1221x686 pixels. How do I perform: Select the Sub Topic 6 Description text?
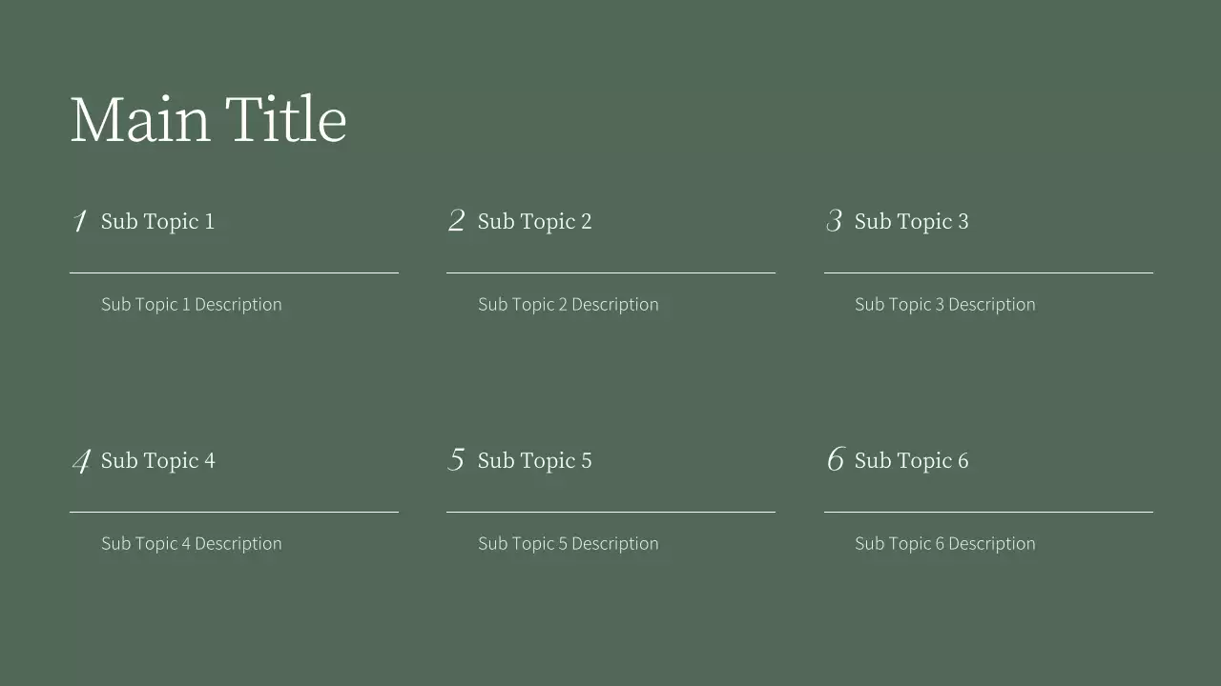point(944,544)
